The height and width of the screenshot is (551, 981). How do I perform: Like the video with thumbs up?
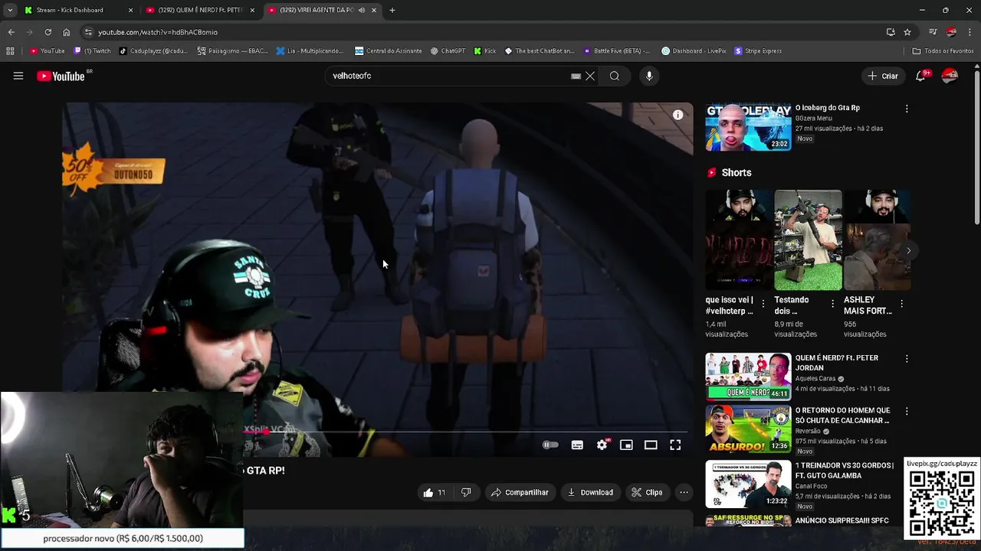tap(435, 492)
